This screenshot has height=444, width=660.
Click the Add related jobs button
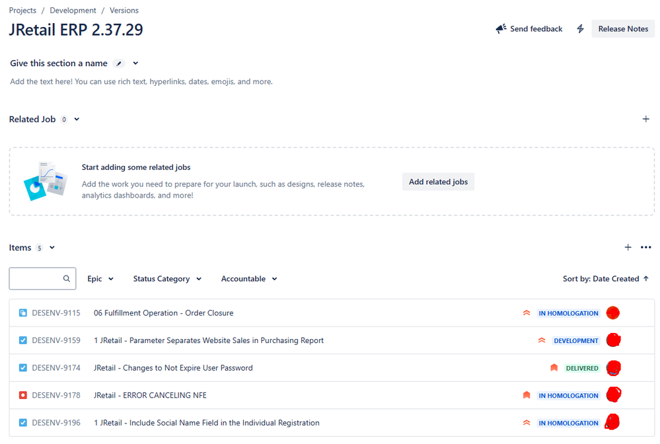(438, 182)
